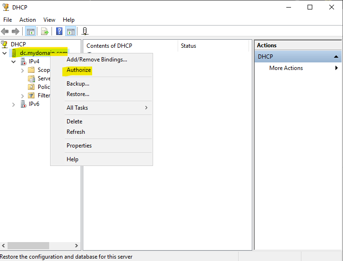Click More Actions in the Actions pane

[x=286, y=68]
